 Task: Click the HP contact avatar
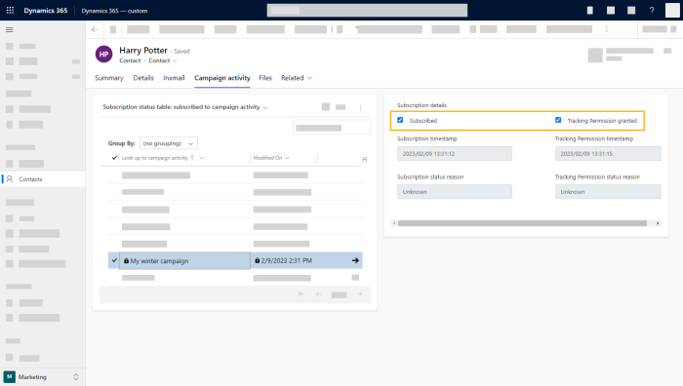[103, 54]
